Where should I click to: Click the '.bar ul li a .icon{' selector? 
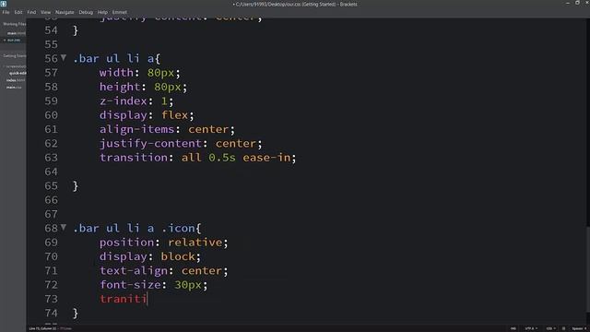click(137, 228)
